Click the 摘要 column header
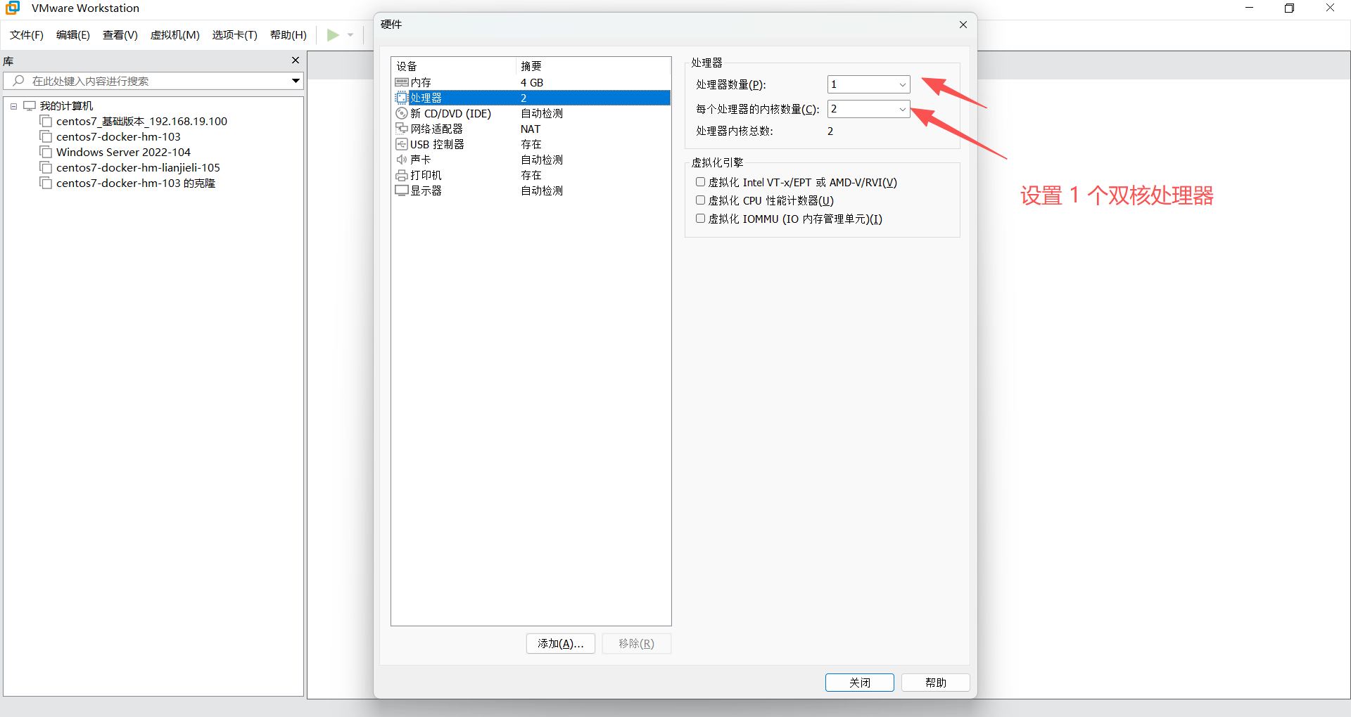The height and width of the screenshot is (717, 1351). (x=593, y=66)
